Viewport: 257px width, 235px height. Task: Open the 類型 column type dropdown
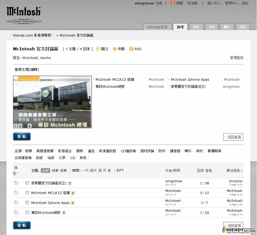click(18, 173)
